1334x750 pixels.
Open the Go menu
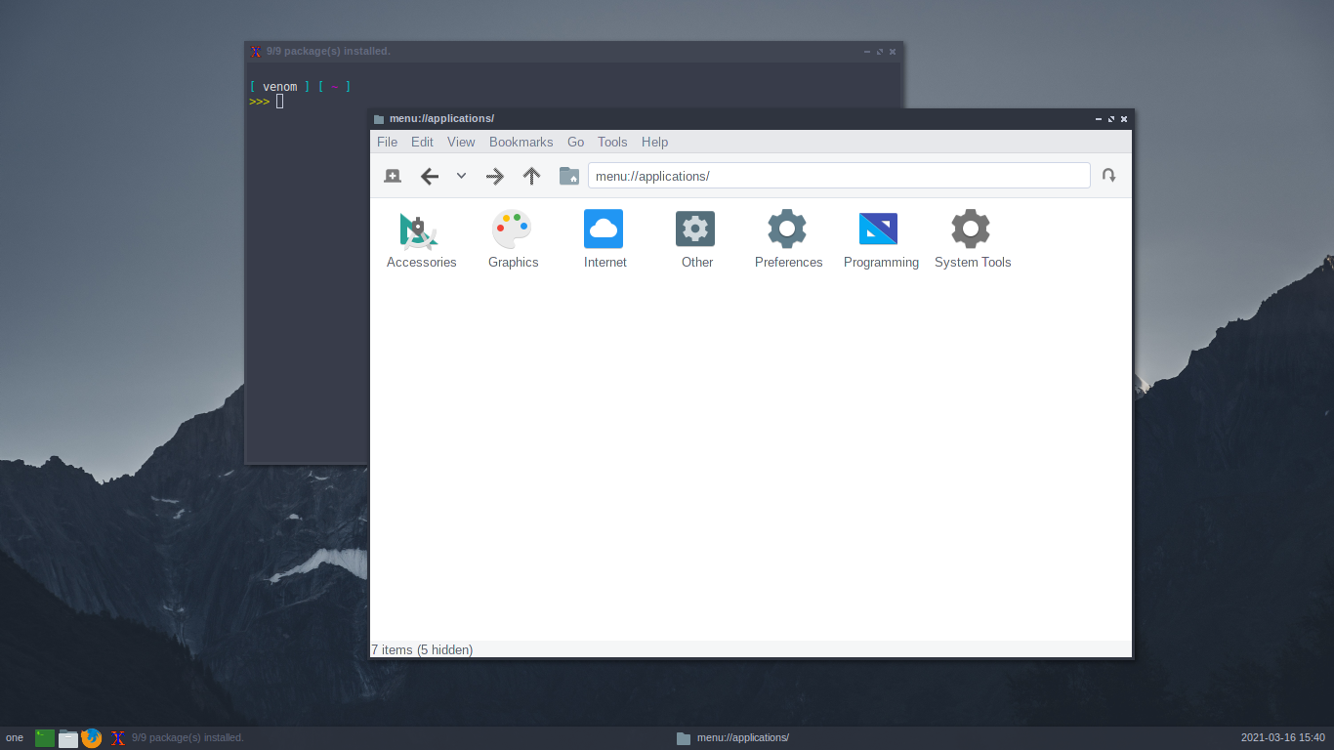click(x=576, y=142)
